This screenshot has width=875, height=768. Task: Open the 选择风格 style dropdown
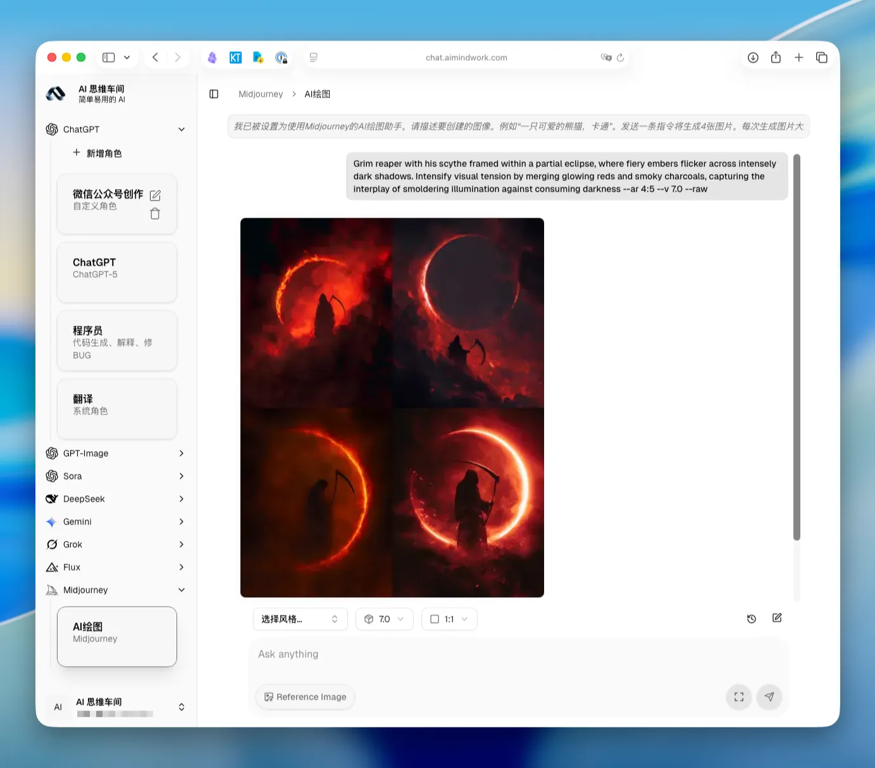[x=300, y=619]
